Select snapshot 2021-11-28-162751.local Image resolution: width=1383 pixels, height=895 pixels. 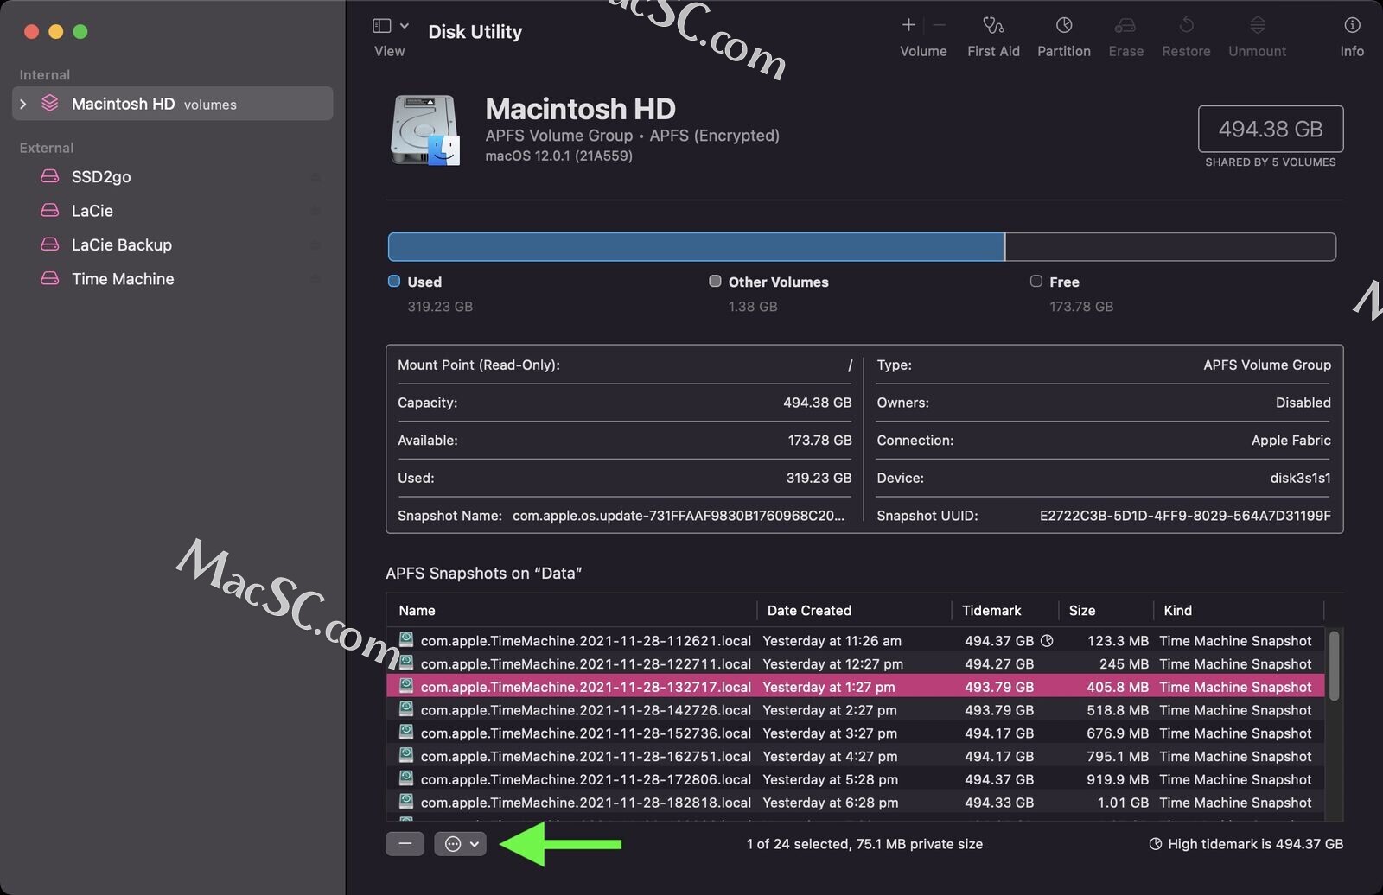(x=856, y=756)
